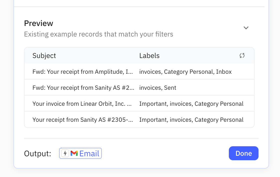Image resolution: width=280 pixels, height=177 pixels.
Task: Click the lightning bolt trigger icon
Action: coord(65,153)
